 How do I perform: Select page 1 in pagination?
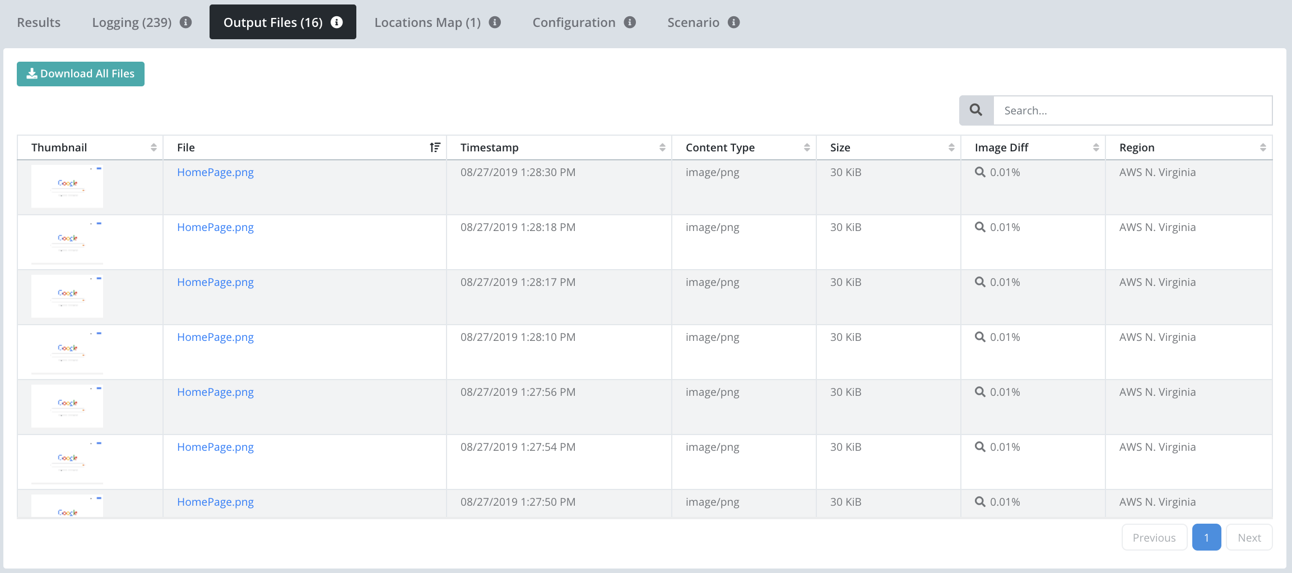[x=1206, y=538]
